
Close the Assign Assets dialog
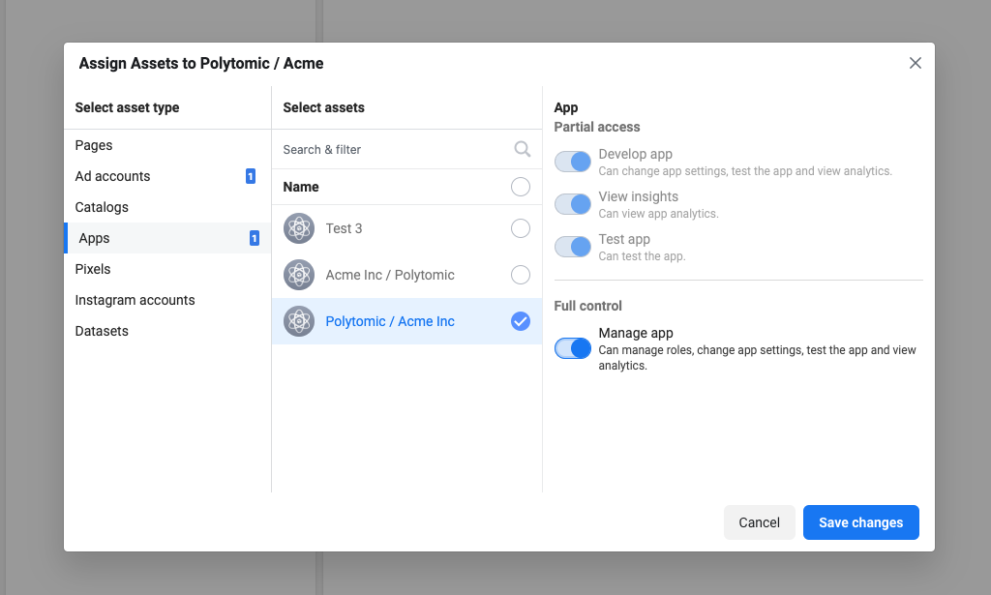(915, 63)
